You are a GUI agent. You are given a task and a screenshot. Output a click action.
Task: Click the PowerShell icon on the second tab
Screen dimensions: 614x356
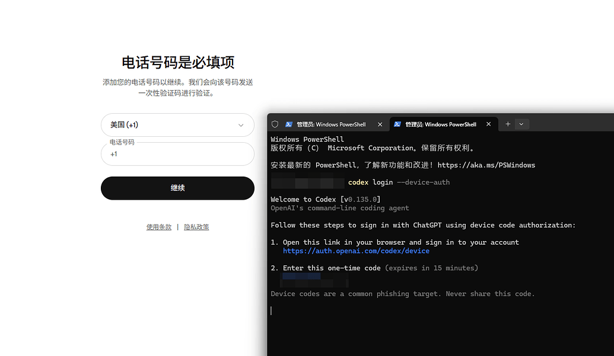397,124
